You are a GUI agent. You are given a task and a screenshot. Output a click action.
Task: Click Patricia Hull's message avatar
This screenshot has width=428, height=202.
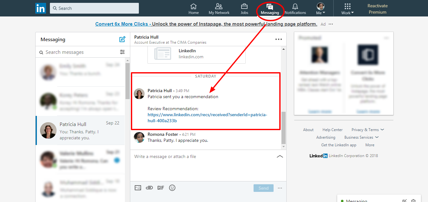click(x=139, y=94)
